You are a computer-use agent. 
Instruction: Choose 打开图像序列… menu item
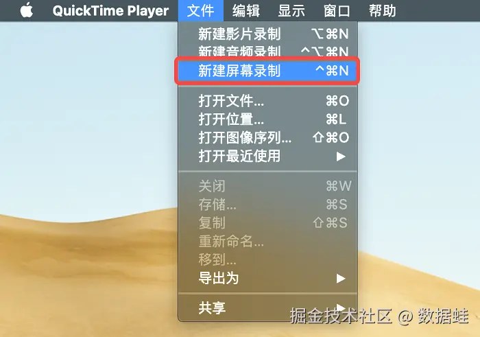pyautogui.click(x=268, y=137)
